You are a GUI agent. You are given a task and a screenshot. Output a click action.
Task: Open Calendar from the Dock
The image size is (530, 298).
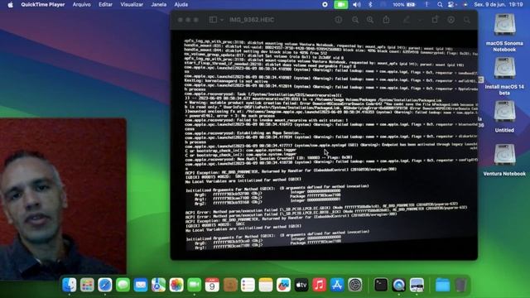coord(212,285)
